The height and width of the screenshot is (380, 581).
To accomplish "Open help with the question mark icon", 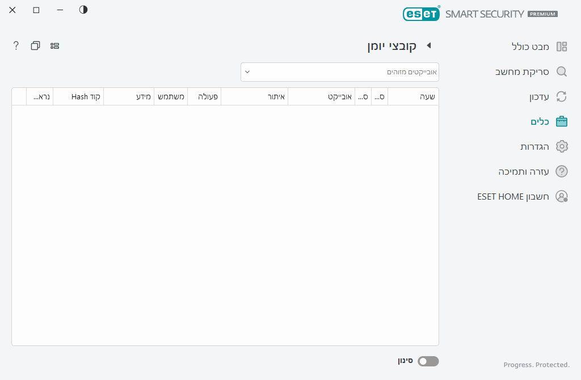I will (x=16, y=45).
